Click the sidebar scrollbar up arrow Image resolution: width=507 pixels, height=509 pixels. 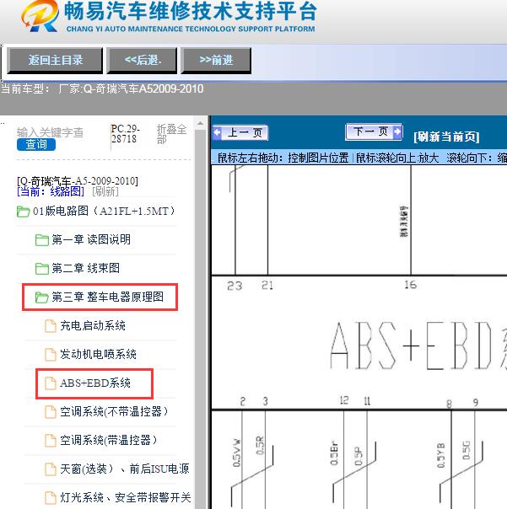[200, 123]
